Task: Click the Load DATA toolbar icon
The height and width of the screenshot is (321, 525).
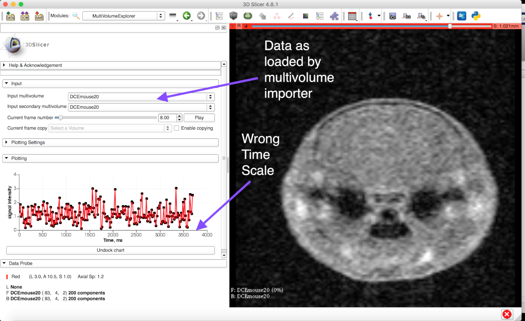Action: pyautogui.click(x=10, y=16)
